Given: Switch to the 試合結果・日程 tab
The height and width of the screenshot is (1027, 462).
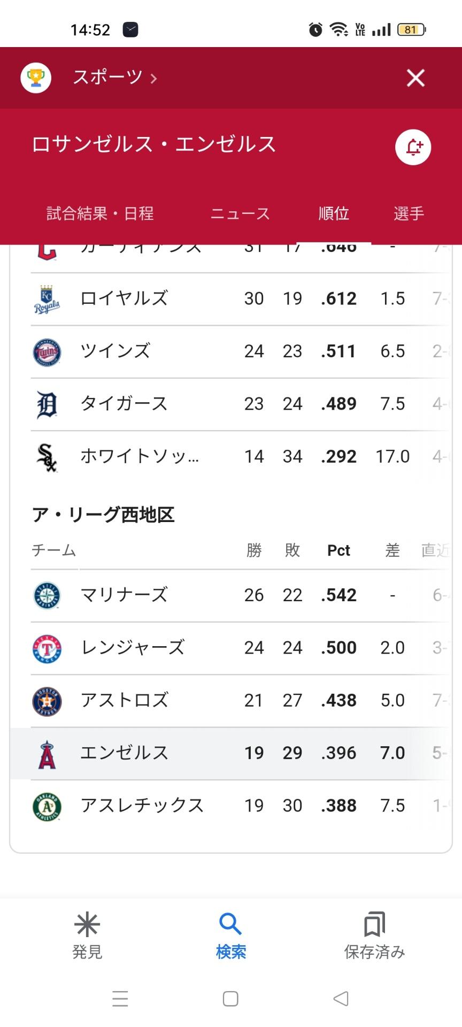Looking at the screenshot, I should (x=100, y=213).
